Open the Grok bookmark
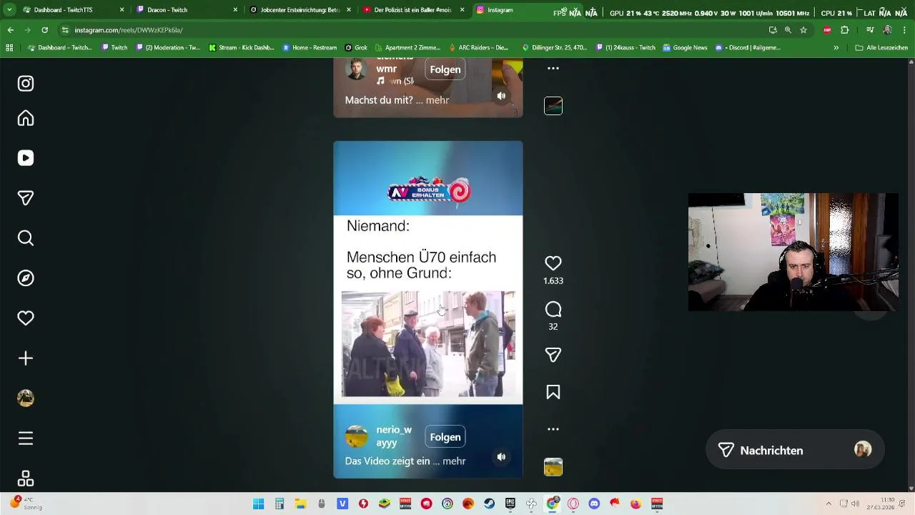The image size is (915, 515). click(356, 48)
